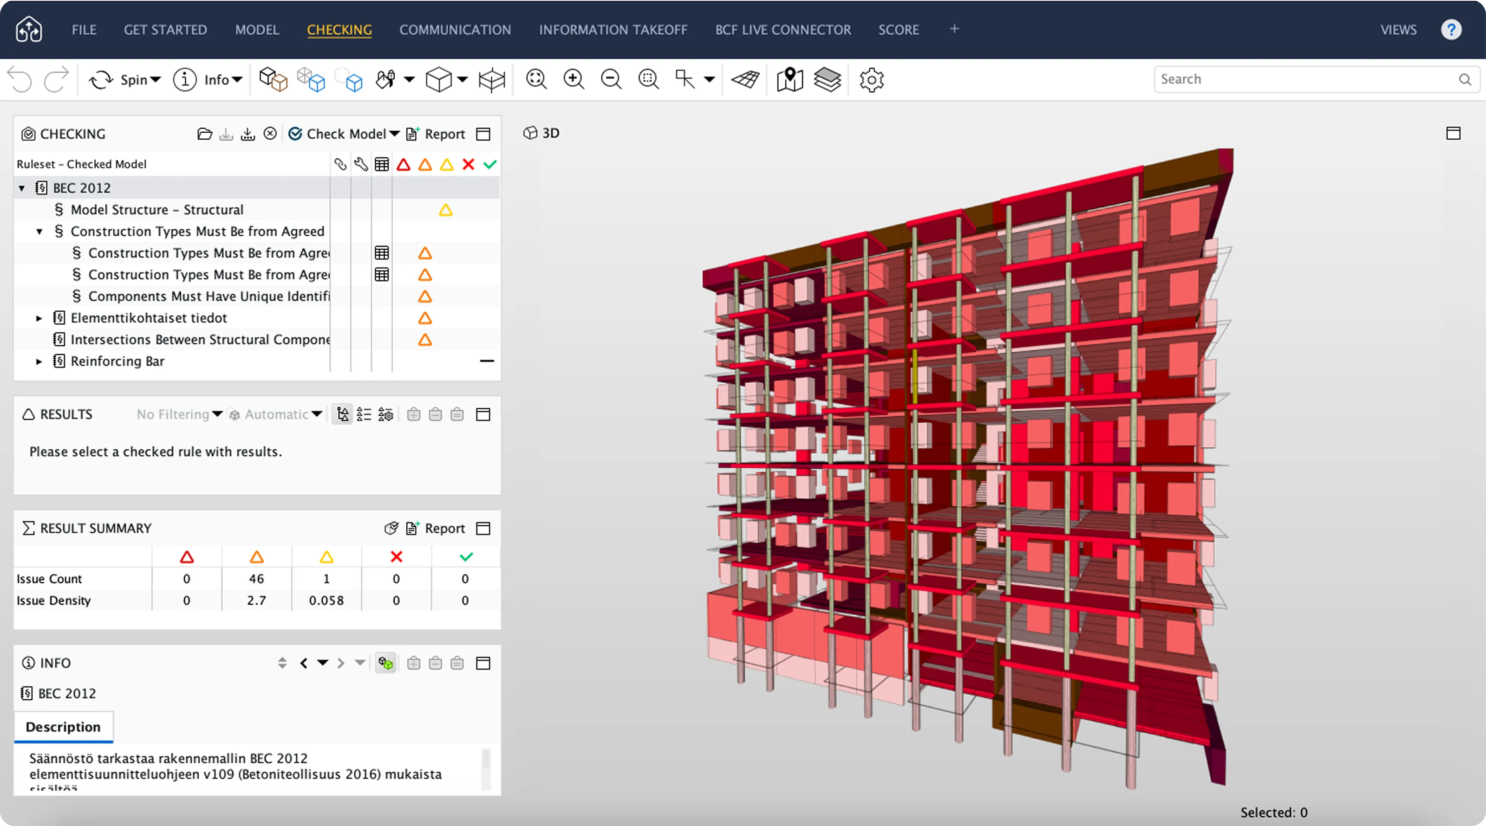Image resolution: width=1486 pixels, height=826 pixels.
Task: Expand the Reinforcing Bar ruleset
Action: 39,361
